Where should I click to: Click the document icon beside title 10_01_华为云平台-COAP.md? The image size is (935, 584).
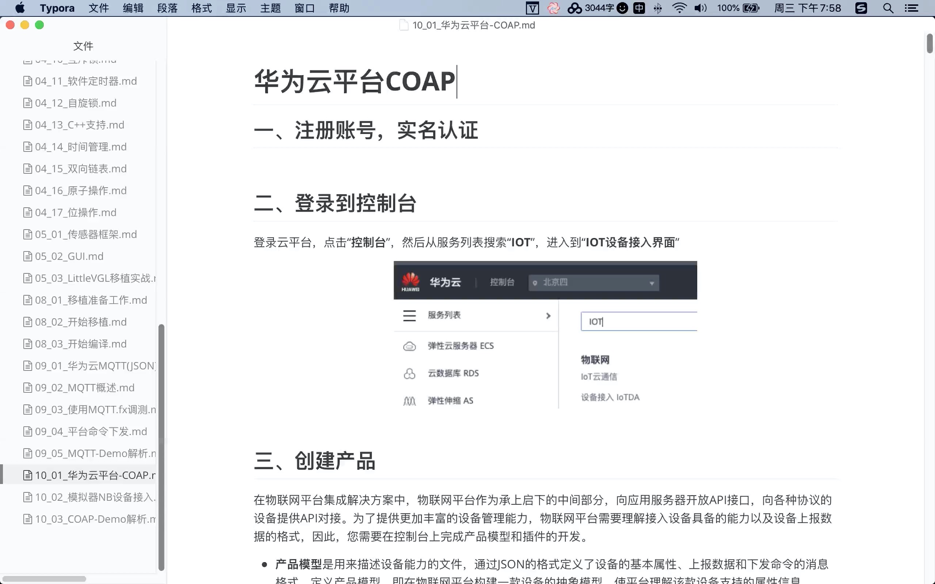coord(404,25)
